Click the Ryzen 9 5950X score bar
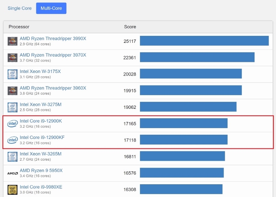The width and height of the screenshot is (276, 197). coord(182,173)
